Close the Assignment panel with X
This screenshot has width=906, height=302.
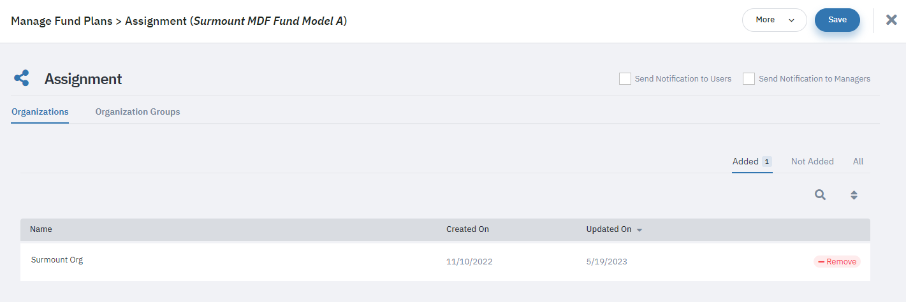point(892,20)
